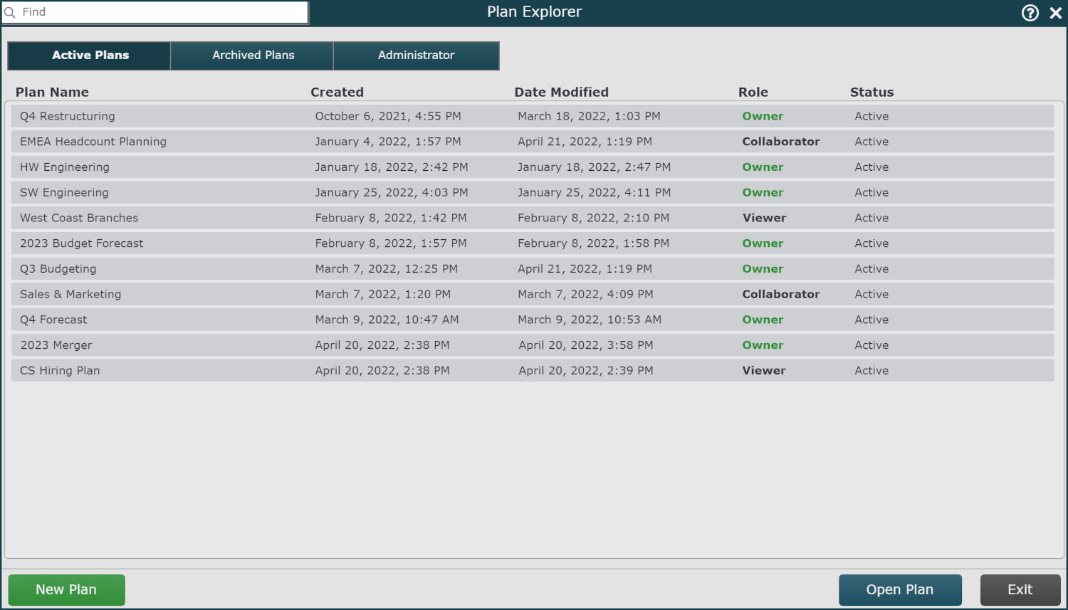
Task: Click the Exit button
Action: (x=1020, y=589)
